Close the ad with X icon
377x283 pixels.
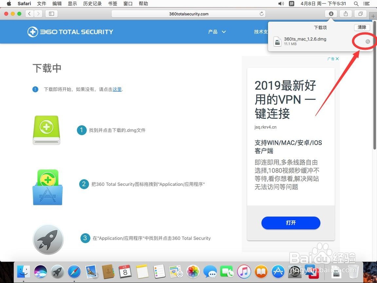(x=337, y=59)
